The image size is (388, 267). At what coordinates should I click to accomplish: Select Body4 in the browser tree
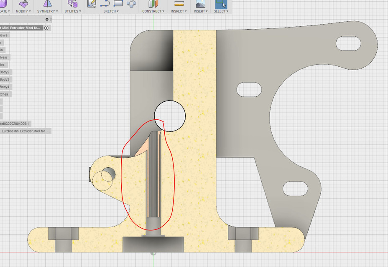coord(6,87)
